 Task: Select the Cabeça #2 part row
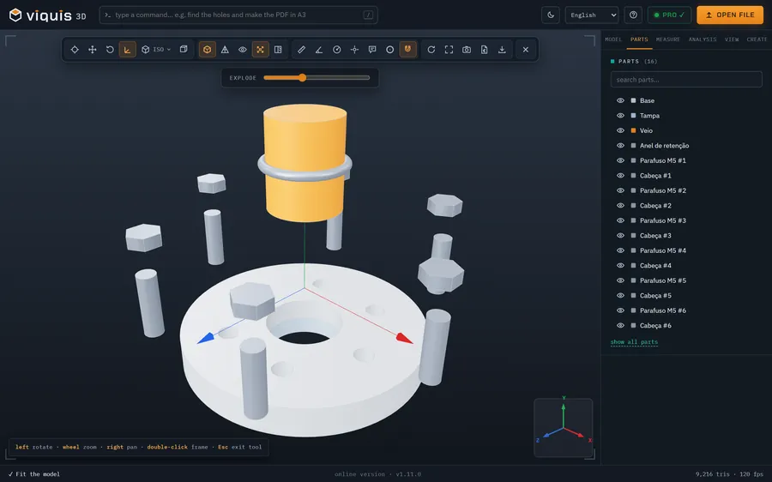coord(686,206)
